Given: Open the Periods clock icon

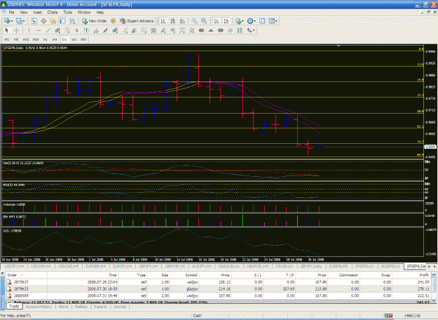Looking at the screenshot, I should [250, 21].
